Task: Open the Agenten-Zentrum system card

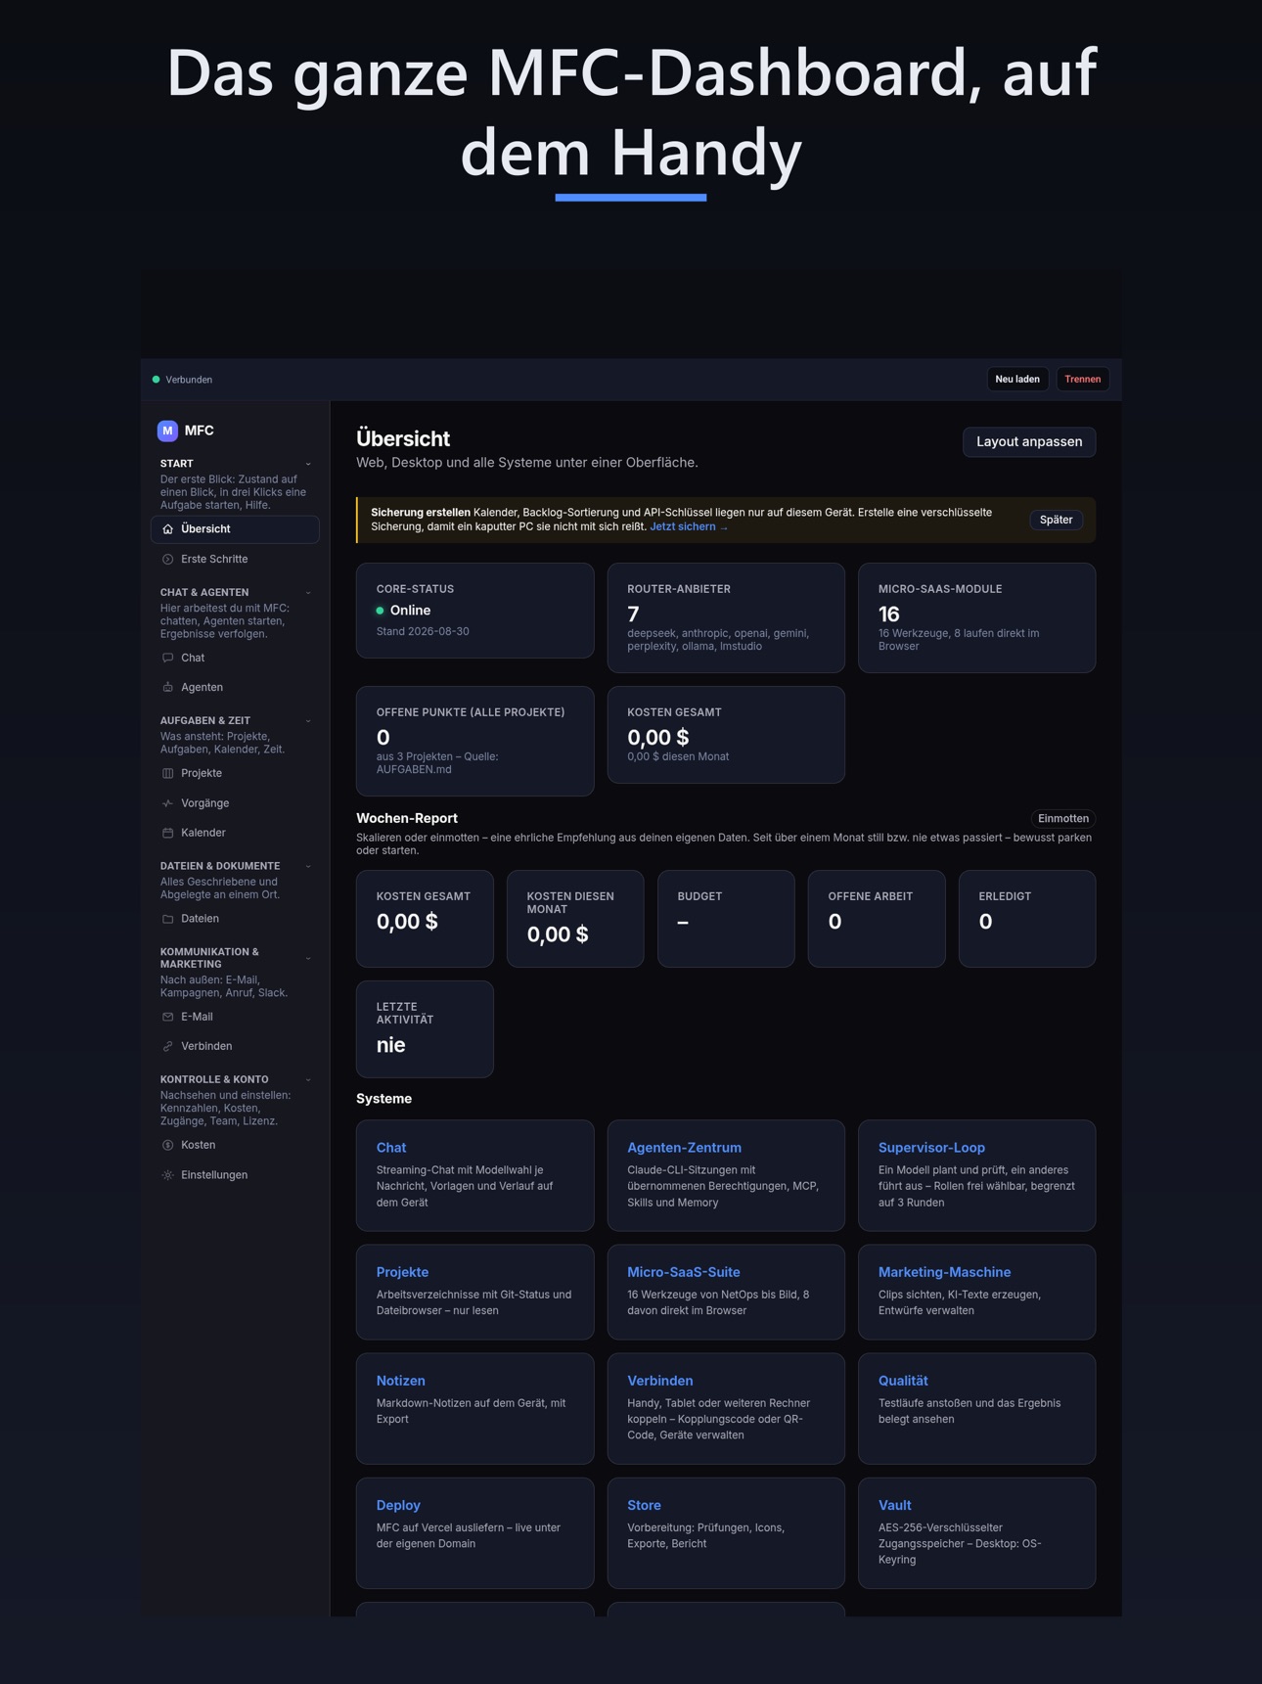Action: pos(726,1175)
